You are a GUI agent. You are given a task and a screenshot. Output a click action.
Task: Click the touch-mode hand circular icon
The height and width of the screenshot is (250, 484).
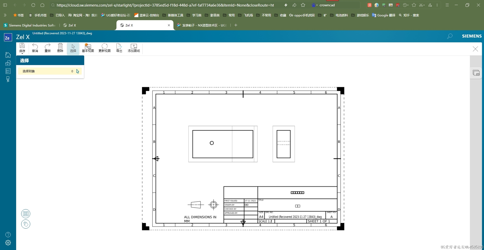pyautogui.click(x=26, y=224)
